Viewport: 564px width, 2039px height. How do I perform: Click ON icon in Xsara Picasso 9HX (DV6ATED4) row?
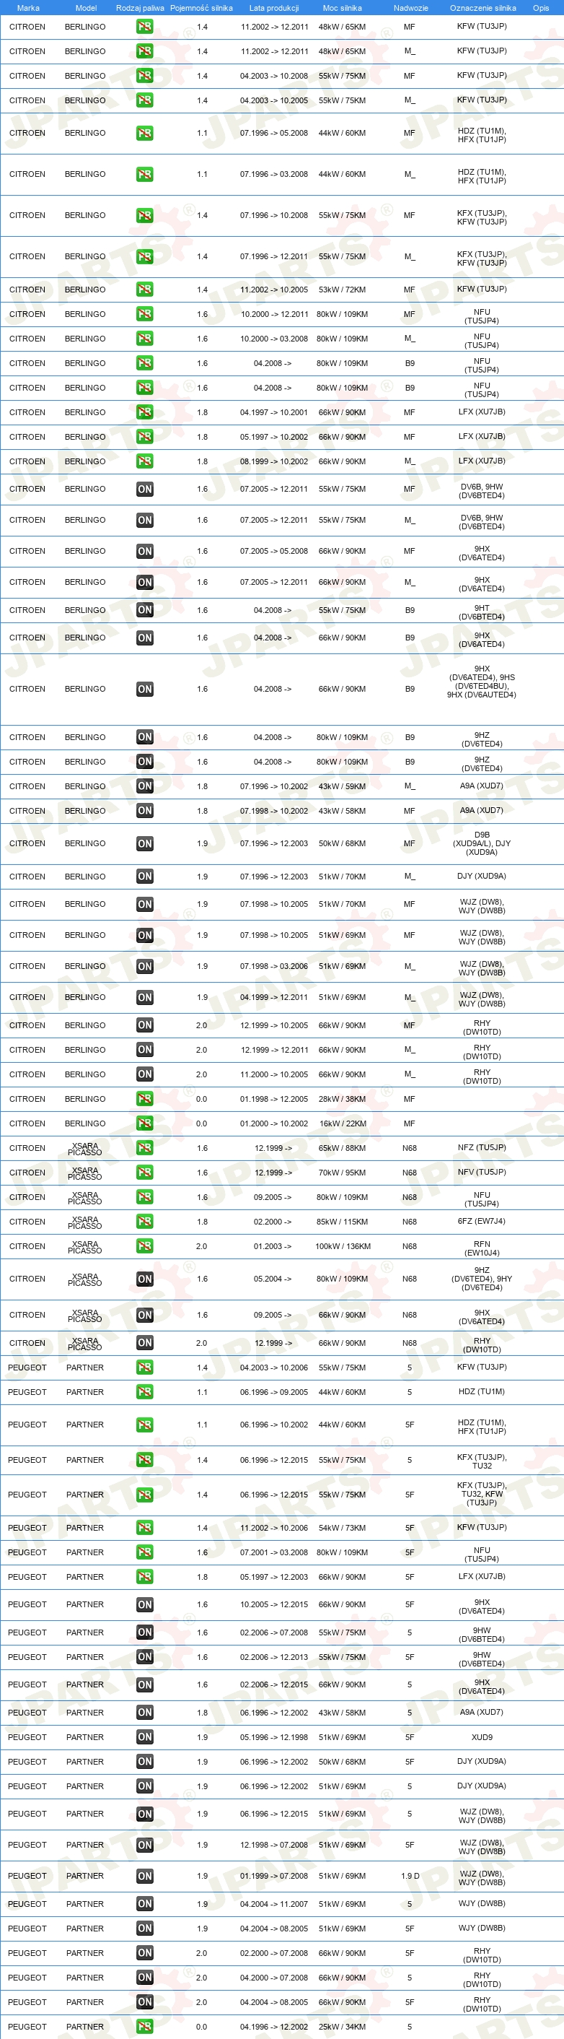click(145, 1315)
